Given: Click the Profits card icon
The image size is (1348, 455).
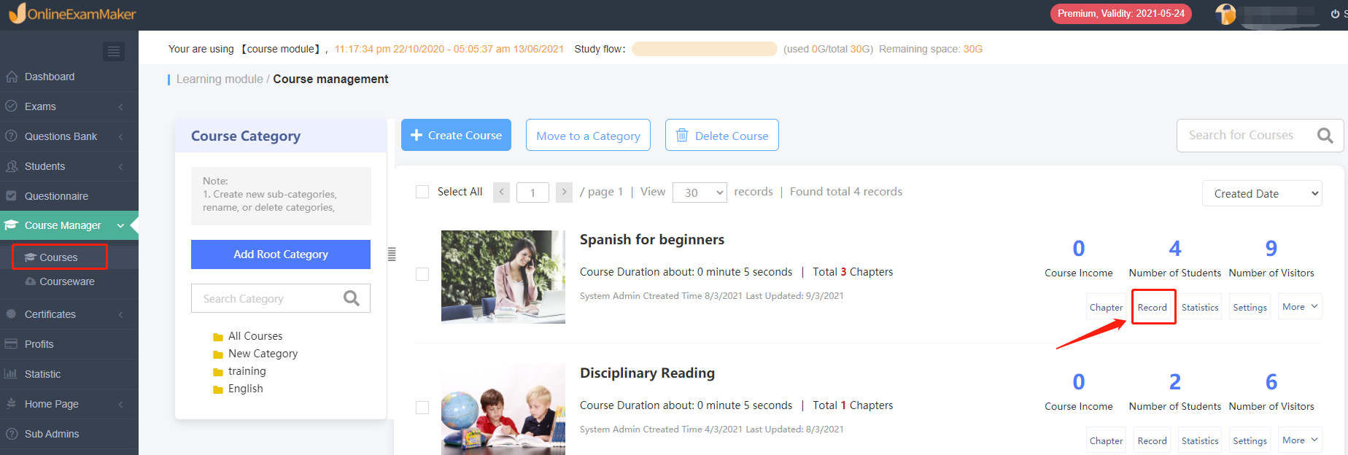Looking at the screenshot, I should [12, 344].
